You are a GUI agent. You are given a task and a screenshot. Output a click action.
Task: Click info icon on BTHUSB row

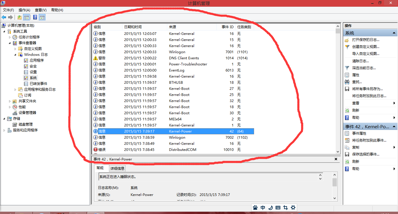click(x=95, y=82)
